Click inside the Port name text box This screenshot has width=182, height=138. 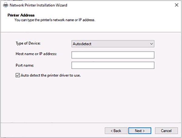[113, 65]
